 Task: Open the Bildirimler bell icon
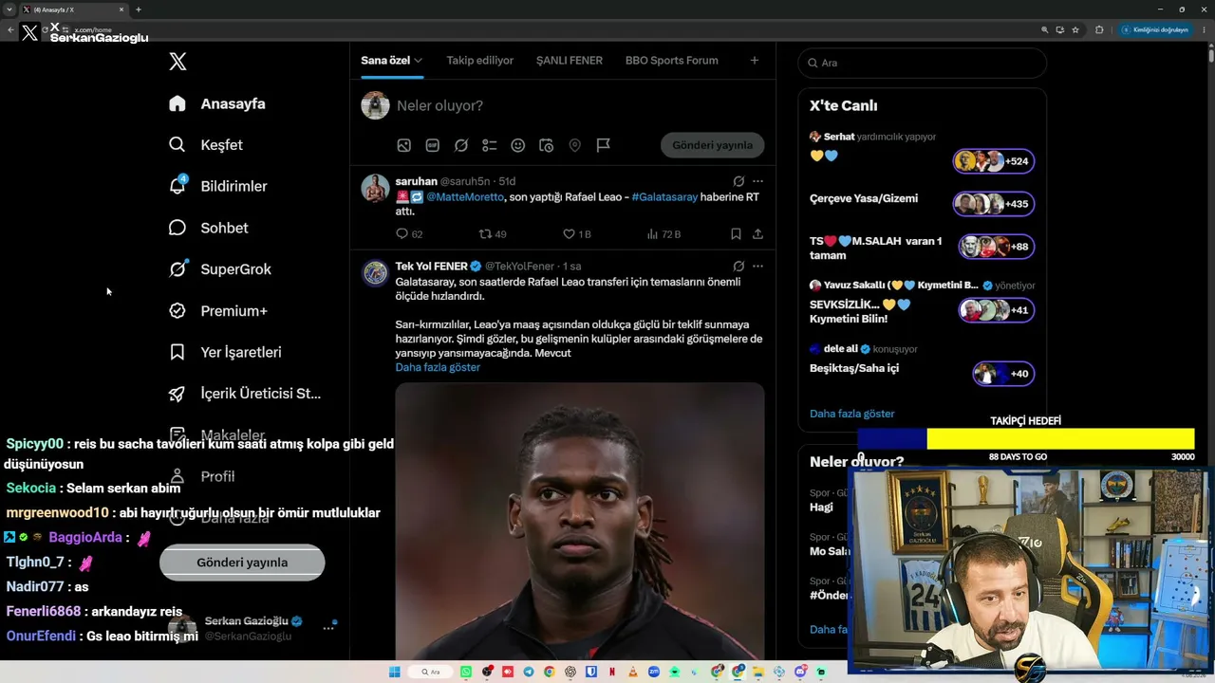pos(178,186)
